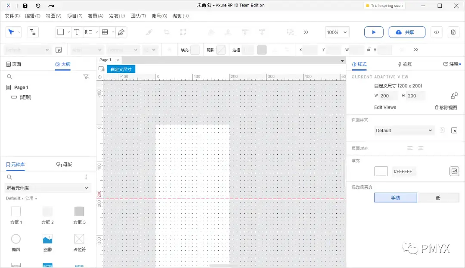This screenshot has width=465, height=268.
Task: Open the white fill color swatch
Action: 381,171
